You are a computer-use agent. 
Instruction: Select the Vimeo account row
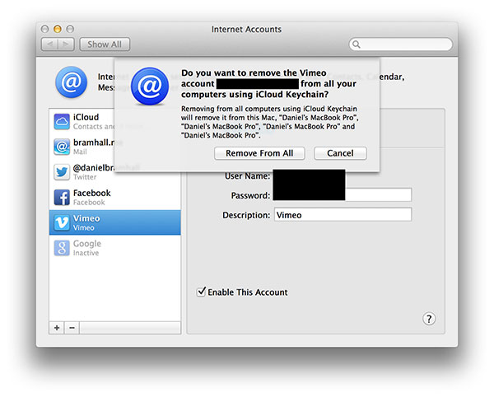[115, 222]
